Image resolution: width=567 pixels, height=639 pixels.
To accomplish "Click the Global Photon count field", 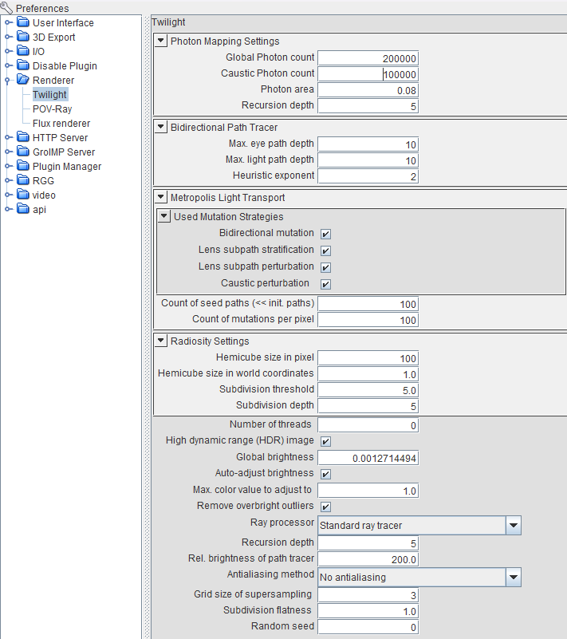I will (368, 58).
